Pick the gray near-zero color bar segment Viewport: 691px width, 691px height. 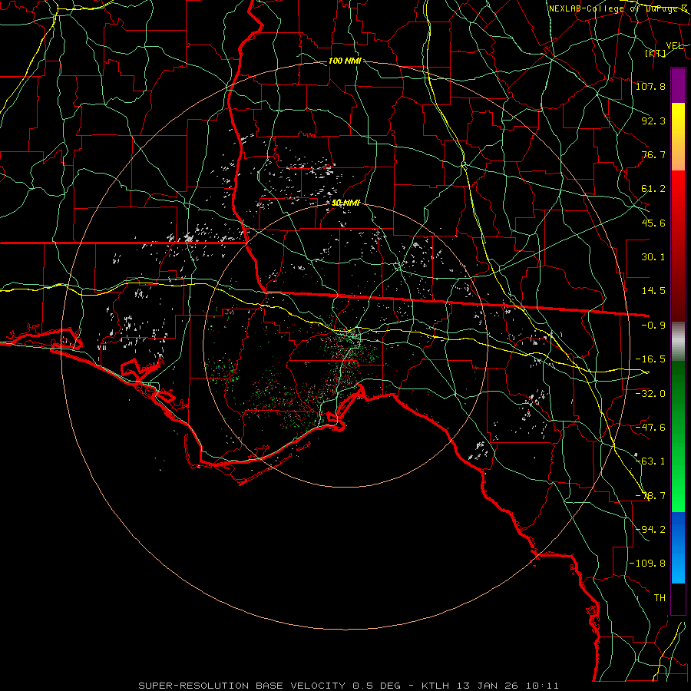(x=678, y=342)
